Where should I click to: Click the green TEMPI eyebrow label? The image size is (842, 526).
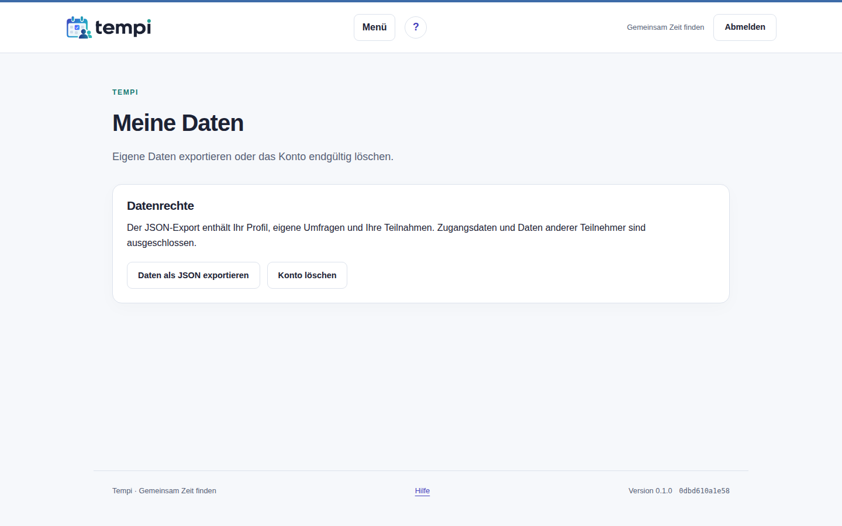(x=125, y=92)
